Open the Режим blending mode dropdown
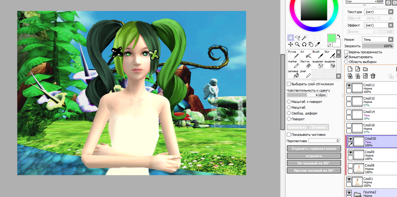The height and width of the screenshot is (197, 397). point(378,40)
